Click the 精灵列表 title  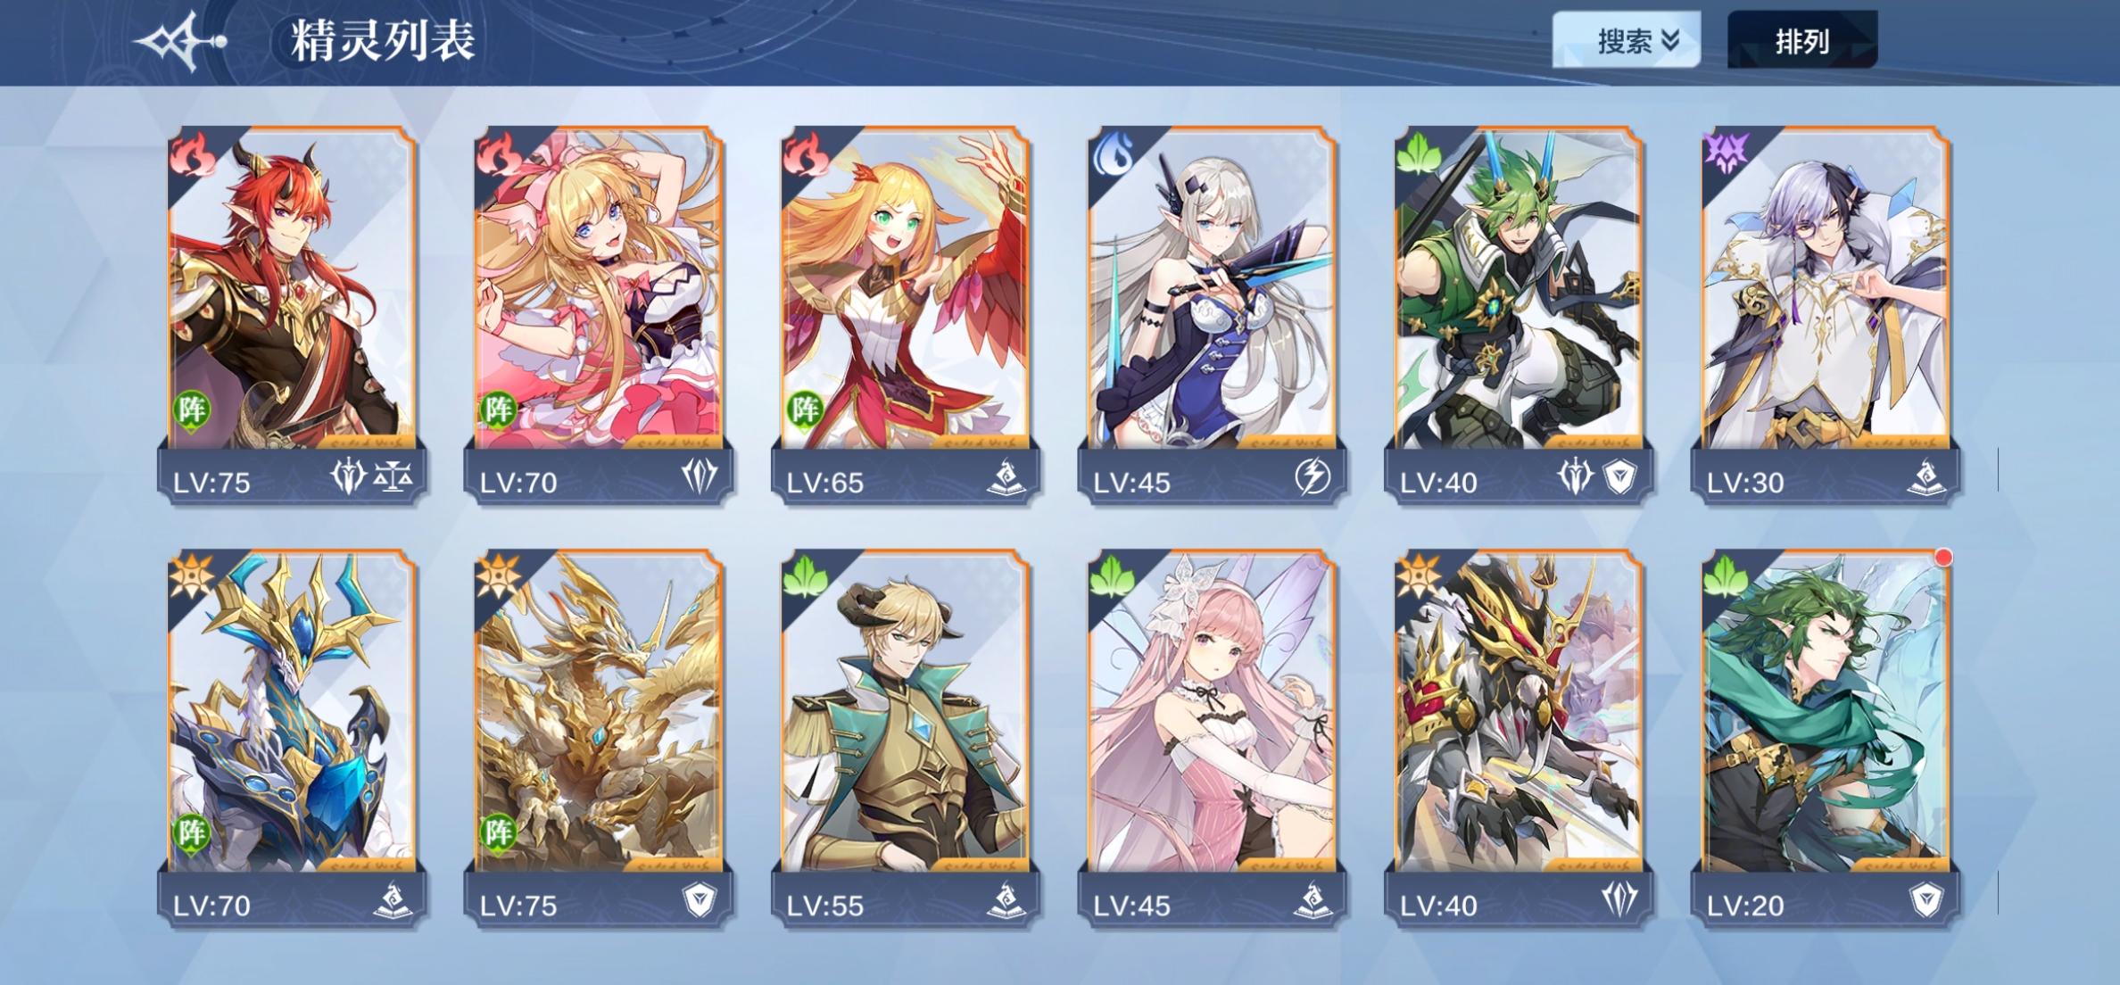click(x=383, y=41)
